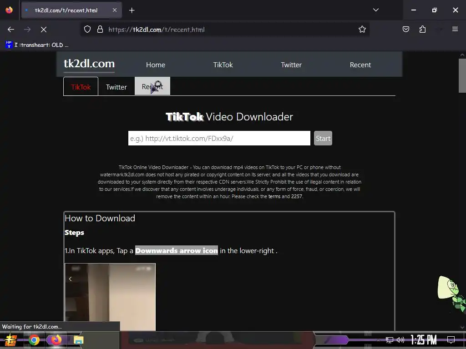Click the 'Steps' subheading
Viewport: 466px width, 349px height.
point(74,233)
